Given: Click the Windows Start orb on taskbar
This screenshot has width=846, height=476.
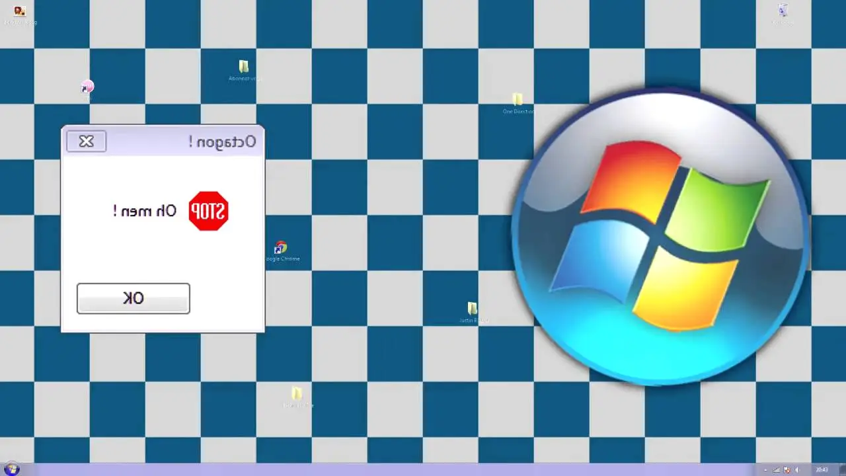Looking at the screenshot, I should click(x=12, y=469).
